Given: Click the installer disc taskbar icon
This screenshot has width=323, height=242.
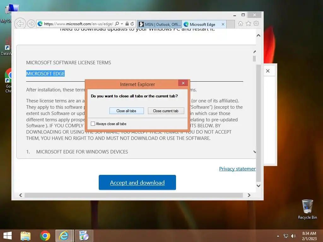Looking at the screenshot, I should pos(84,236).
